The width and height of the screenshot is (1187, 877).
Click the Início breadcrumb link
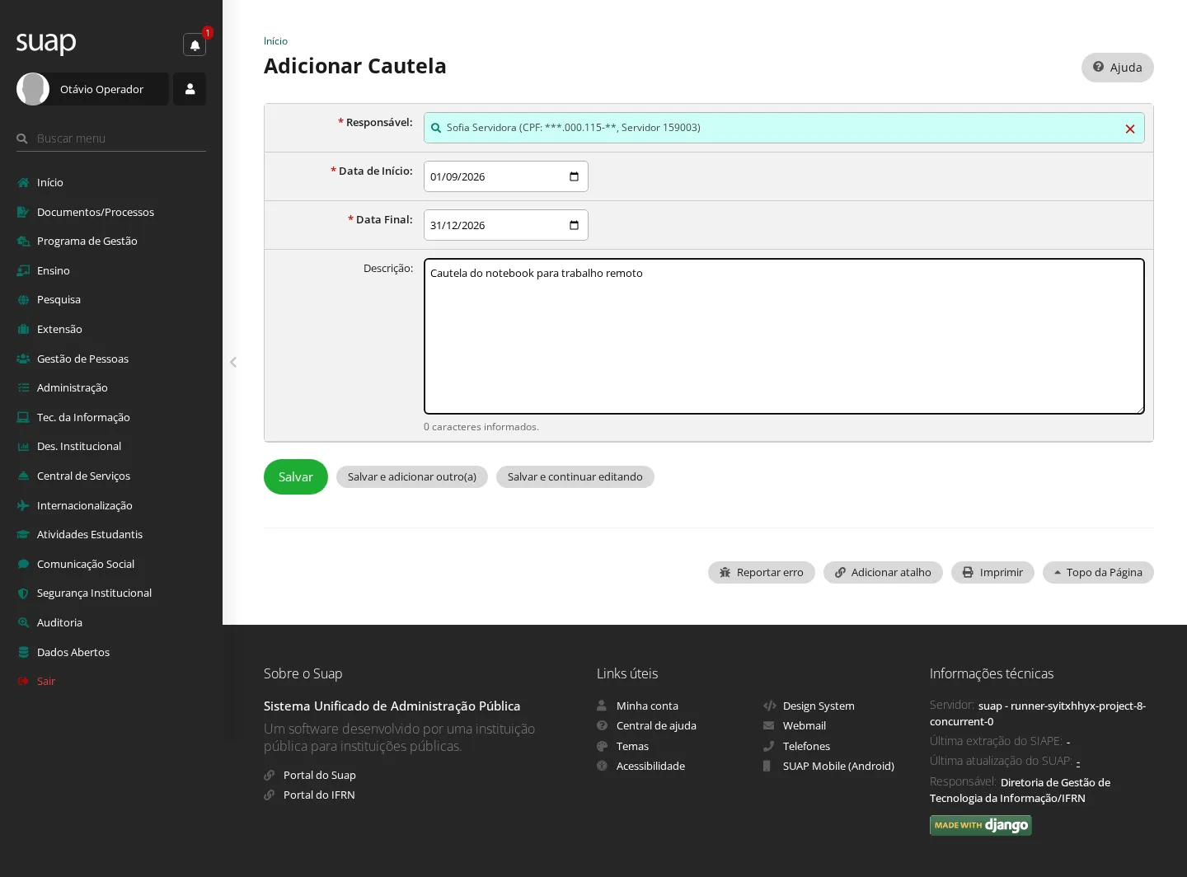pos(275,41)
